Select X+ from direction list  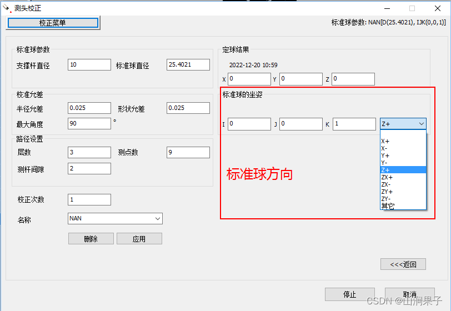pos(403,141)
